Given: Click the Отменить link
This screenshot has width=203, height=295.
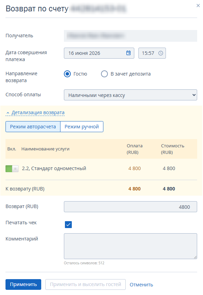Looking at the screenshot, I should coord(141,285).
